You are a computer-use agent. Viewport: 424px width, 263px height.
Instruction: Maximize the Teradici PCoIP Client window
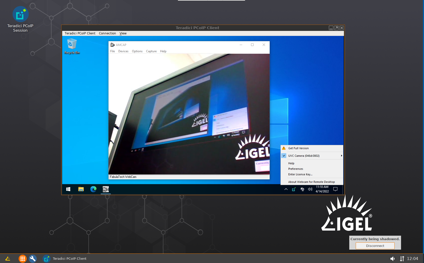(336, 28)
